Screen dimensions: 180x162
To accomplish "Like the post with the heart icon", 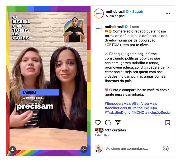I will [x=98, y=123].
